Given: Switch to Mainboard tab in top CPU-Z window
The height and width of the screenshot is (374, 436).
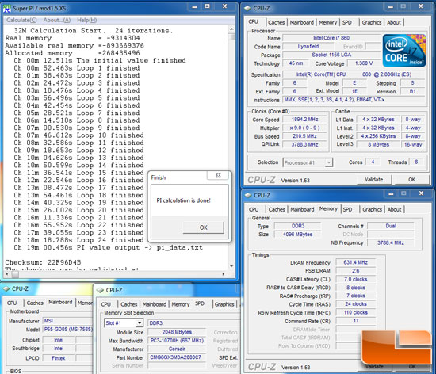Looking at the screenshot, I should click(302, 22).
